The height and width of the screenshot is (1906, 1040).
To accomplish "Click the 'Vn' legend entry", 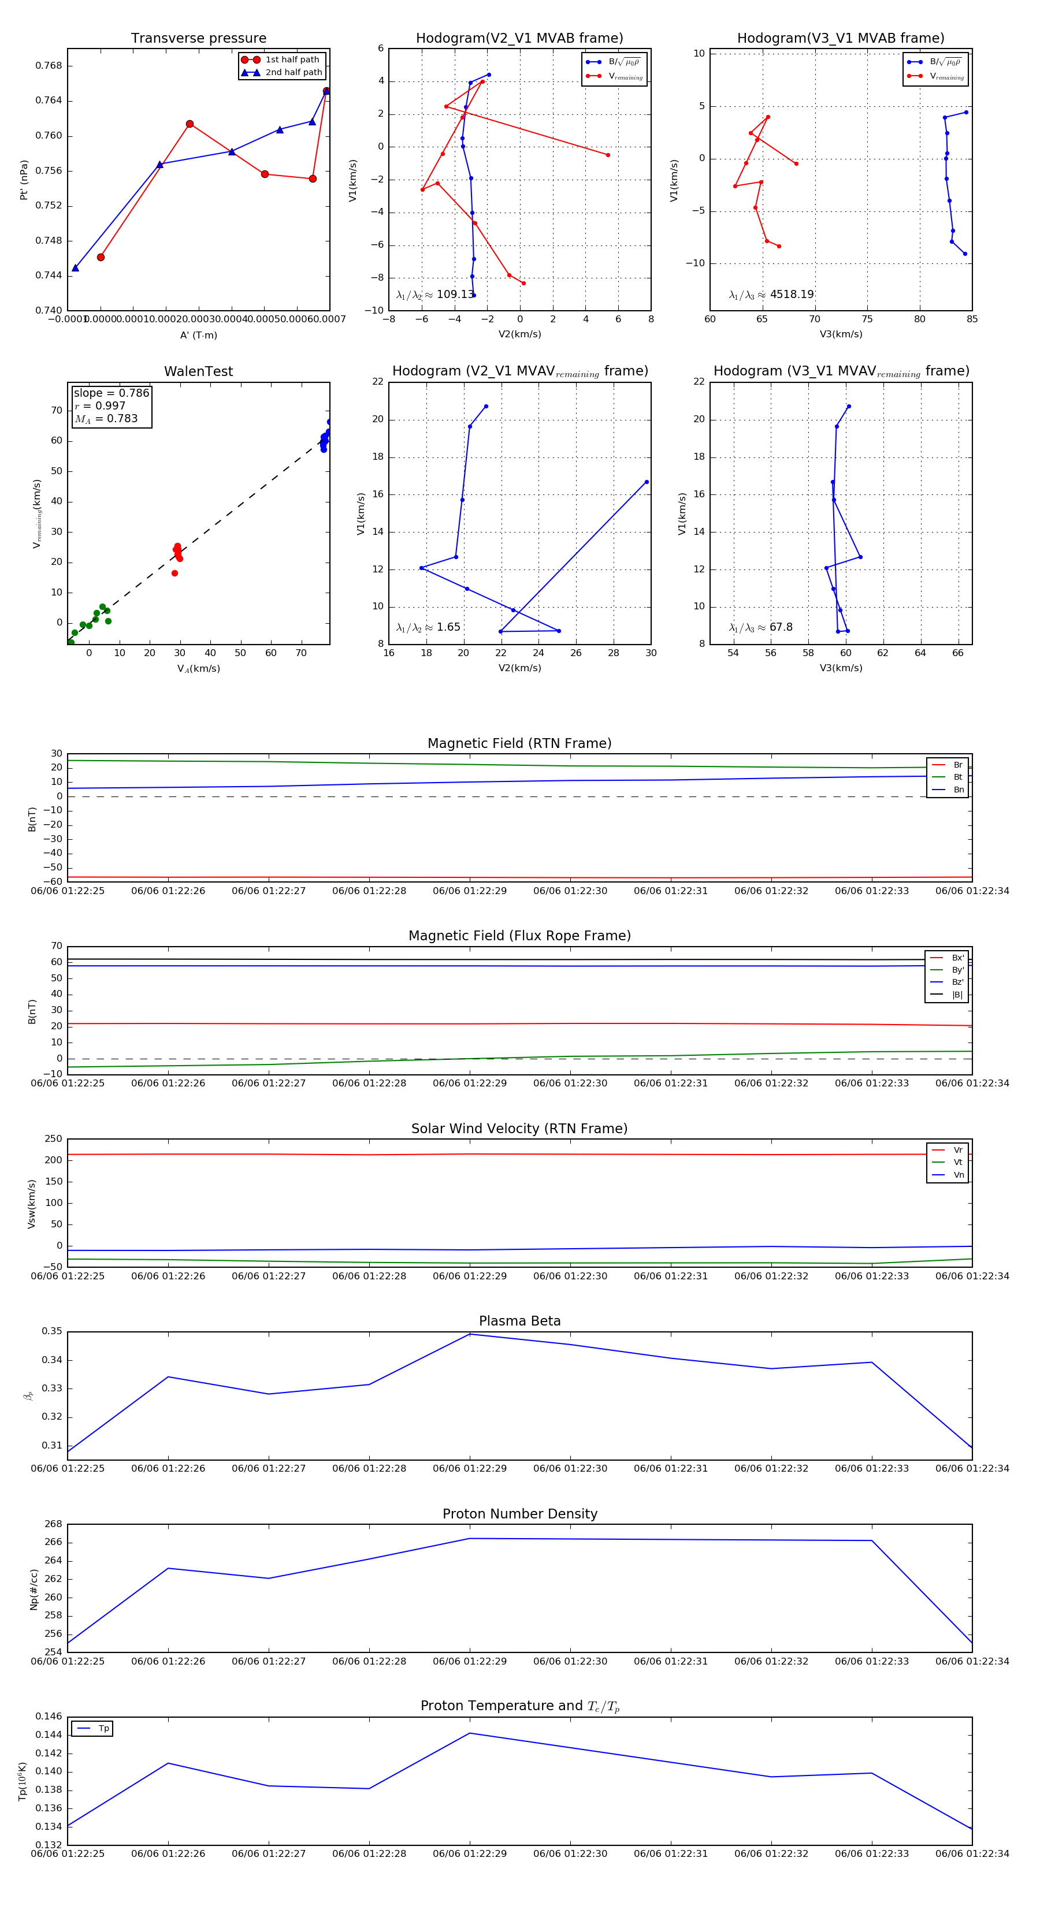I will point(948,1174).
